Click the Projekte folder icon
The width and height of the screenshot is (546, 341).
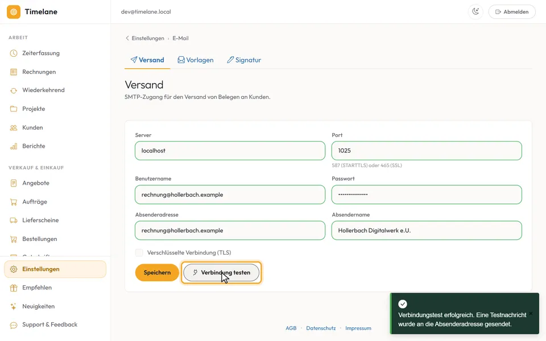14,109
